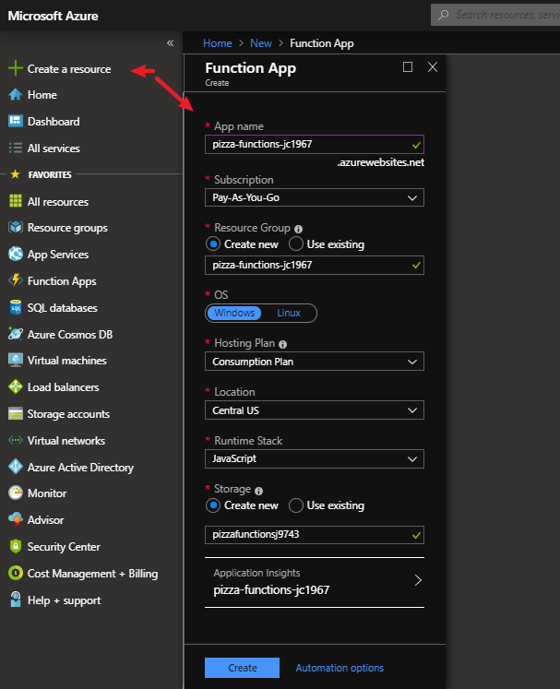Collapse the sidebar with the double chevron
Viewport: 560px width, 689px height.
pos(170,43)
